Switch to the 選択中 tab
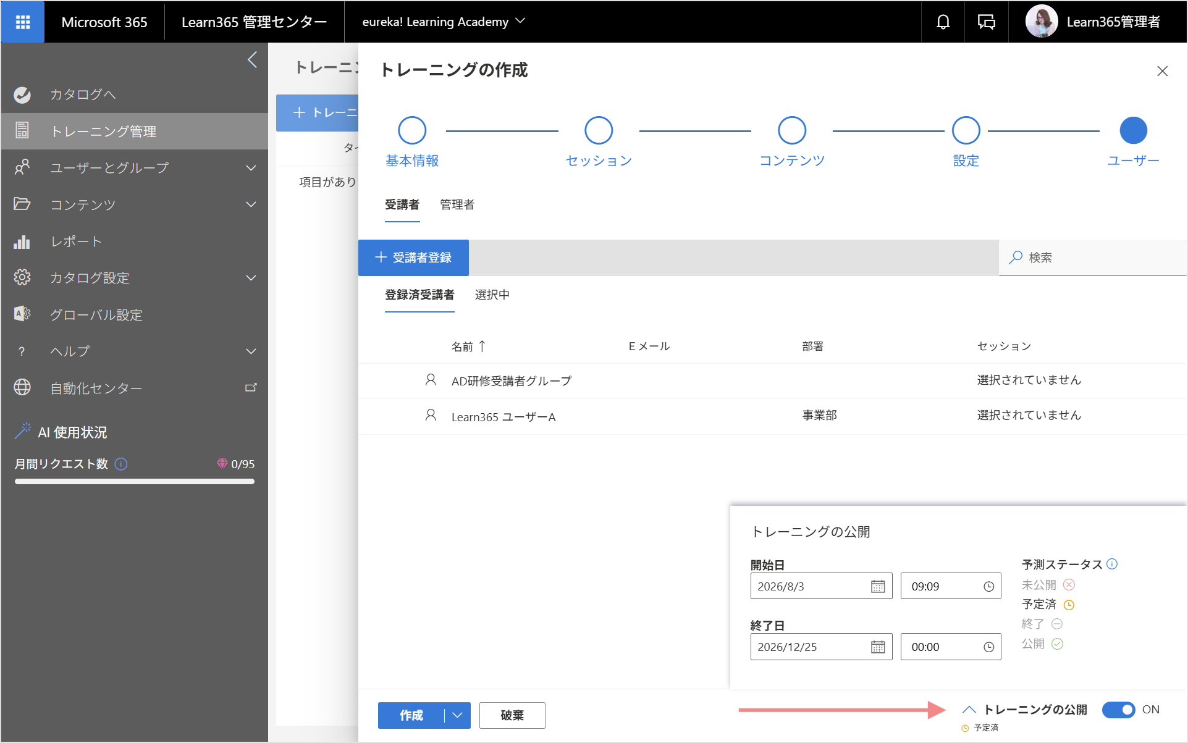This screenshot has height=743, width=1188. pos(492,295)
